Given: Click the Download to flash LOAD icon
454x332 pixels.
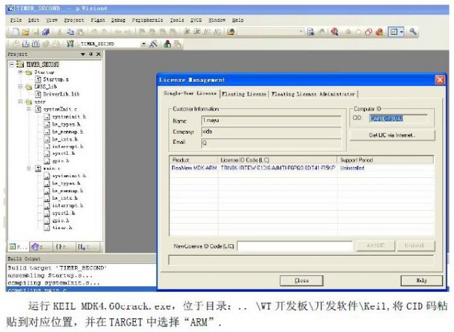Looking at the screenshot, I should [x=70, y=44].
